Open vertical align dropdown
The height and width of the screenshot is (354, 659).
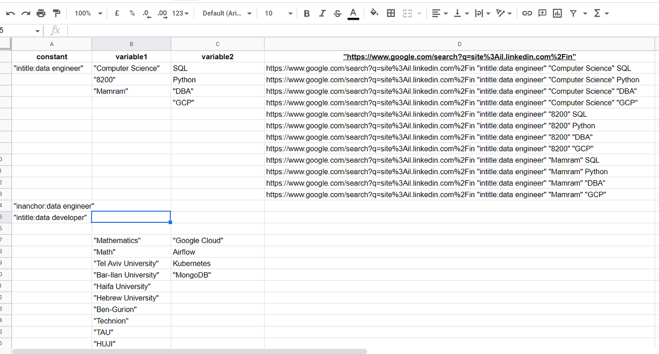pos(461,13)
